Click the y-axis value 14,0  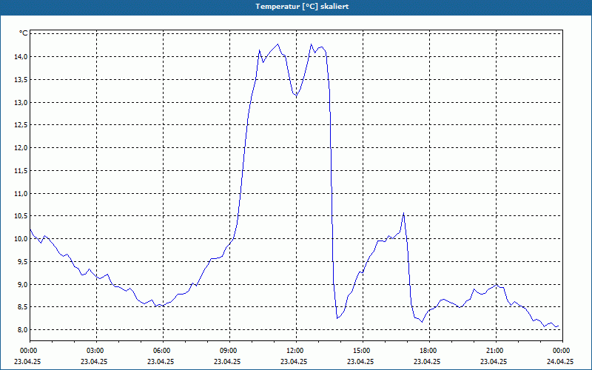21,57
